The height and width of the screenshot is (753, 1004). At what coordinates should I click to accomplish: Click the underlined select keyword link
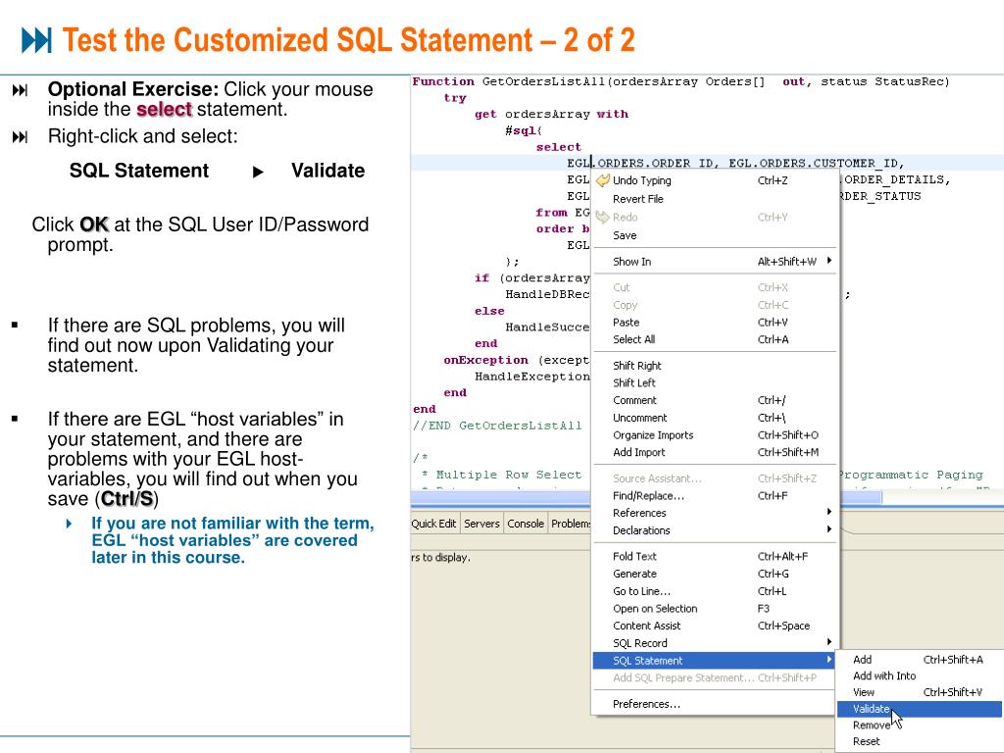click(164, 110)
